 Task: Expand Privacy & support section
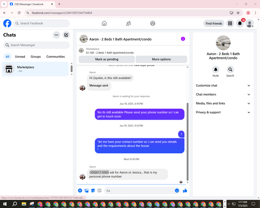[x=223, y=112]
